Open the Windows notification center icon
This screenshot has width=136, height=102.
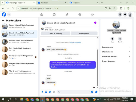132,99
